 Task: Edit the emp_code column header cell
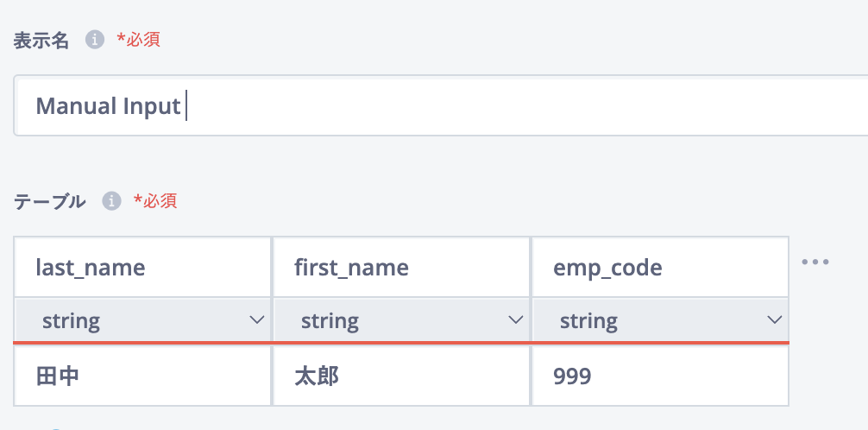coord(660,267)
